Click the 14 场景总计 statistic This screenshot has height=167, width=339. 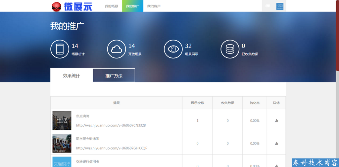pyautogui.click(x=78, y=50)
